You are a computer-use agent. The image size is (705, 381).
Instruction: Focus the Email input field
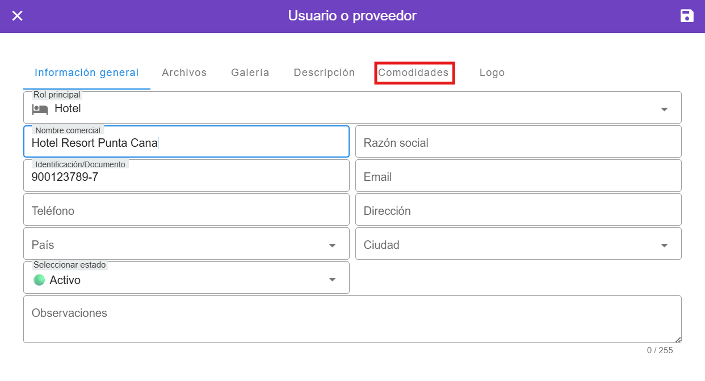(518, 177)
